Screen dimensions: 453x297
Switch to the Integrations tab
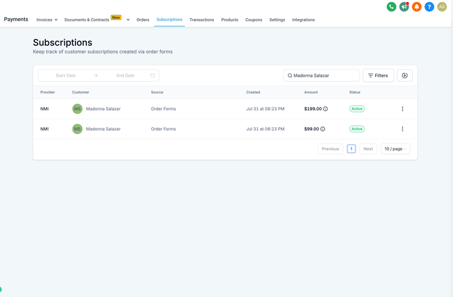pyautogui.click(x=303, y=20)
